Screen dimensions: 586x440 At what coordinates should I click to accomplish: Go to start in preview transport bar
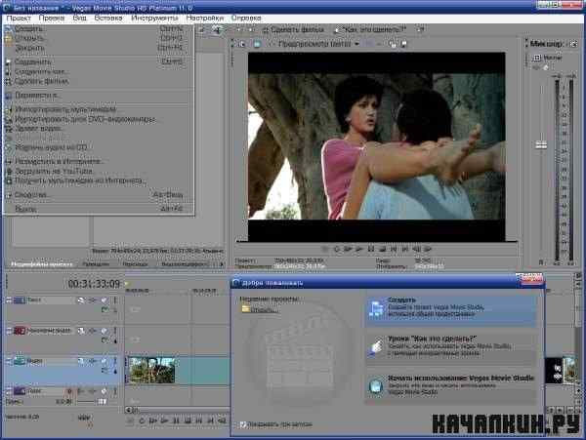(x=394, y=249)
